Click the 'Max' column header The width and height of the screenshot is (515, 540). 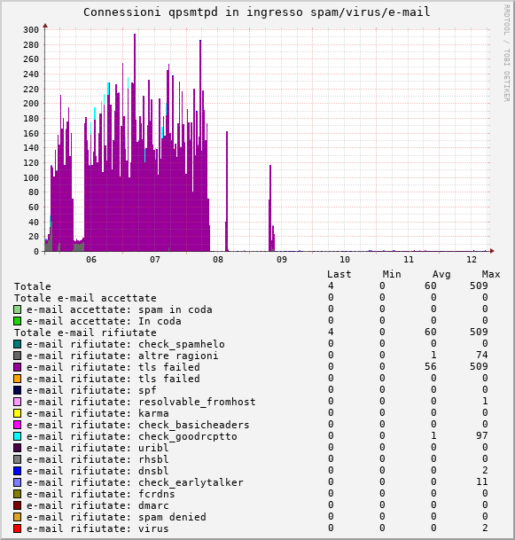[x=491, y=275]
